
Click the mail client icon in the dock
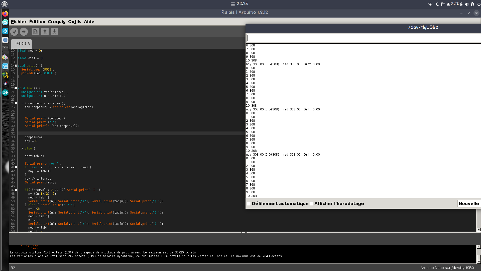(x=5, y=22)
